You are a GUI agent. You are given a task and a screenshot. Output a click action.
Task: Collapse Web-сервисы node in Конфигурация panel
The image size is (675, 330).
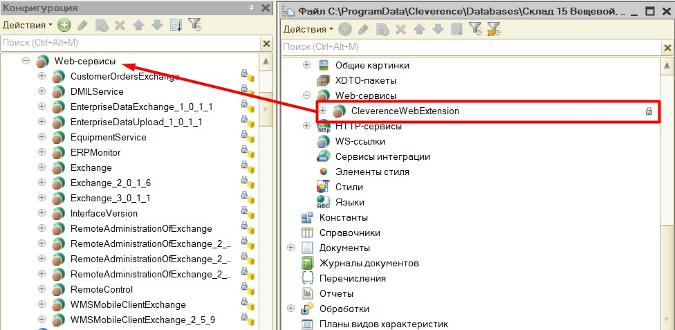(26, 61)
